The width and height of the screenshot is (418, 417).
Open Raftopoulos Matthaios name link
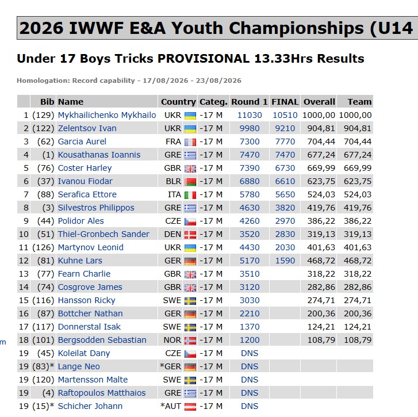[102, 393]
